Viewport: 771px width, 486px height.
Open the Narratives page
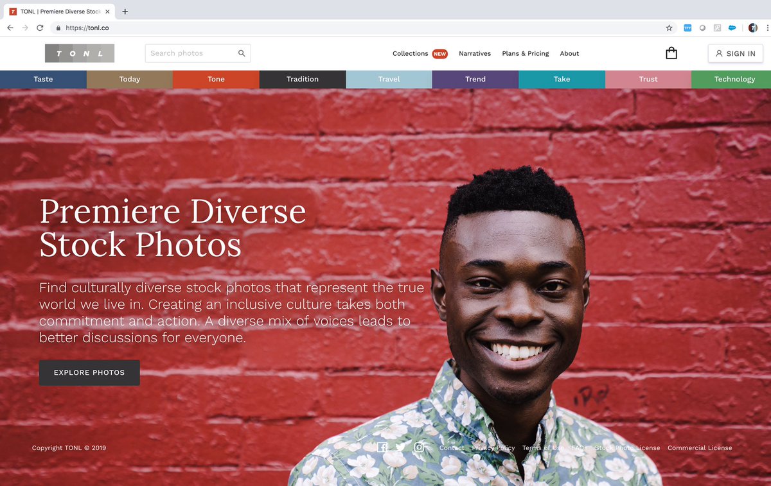coord(475,53)
